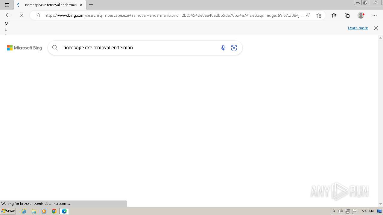Search using voice microphone

[223, 48]
